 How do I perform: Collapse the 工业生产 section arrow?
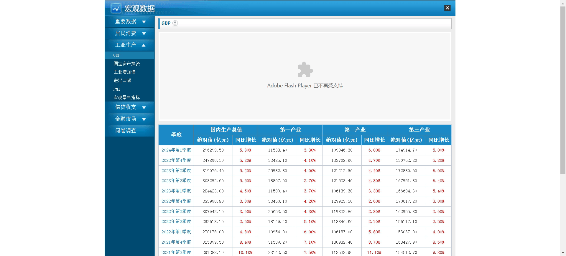pos(144,45)
